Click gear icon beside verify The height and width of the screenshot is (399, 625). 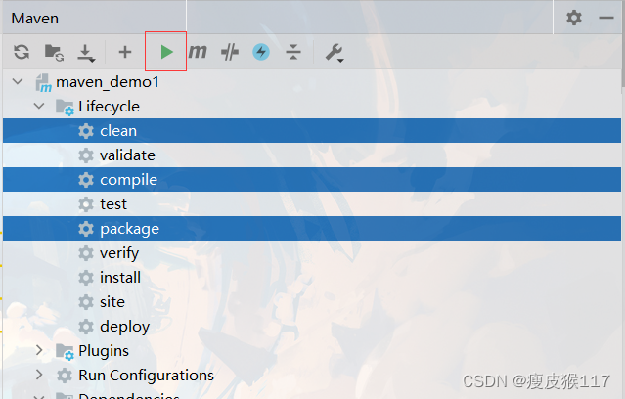86,253
